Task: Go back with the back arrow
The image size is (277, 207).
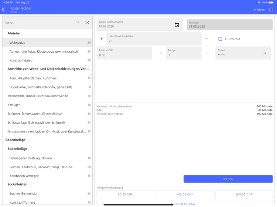Action: (x=3, y=10)
